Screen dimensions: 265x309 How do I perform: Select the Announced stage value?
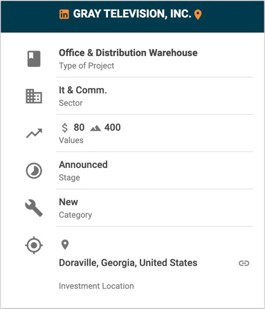[x=83, y=165]
